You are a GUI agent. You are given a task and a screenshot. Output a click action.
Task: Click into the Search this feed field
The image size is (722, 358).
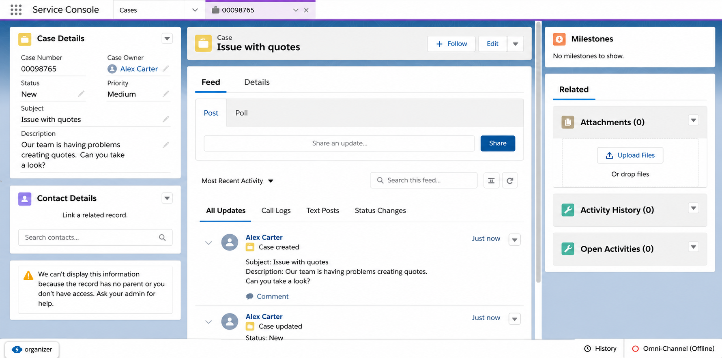click(x=423, y=180)
